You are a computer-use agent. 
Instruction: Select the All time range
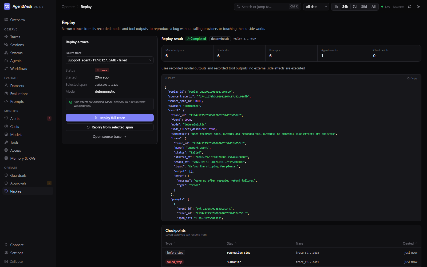[x=374, y=7]
